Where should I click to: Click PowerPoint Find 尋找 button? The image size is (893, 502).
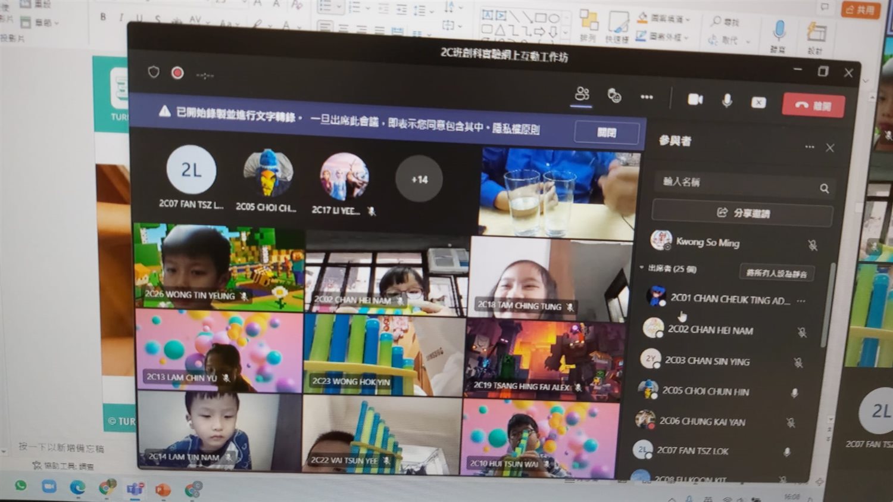pos(725,22)
